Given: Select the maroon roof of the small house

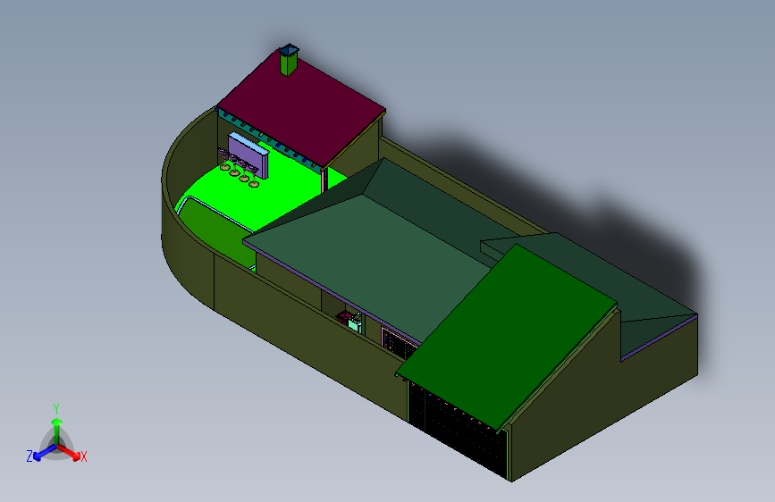Looking at the screenshot, I should [x=301, y=109].
